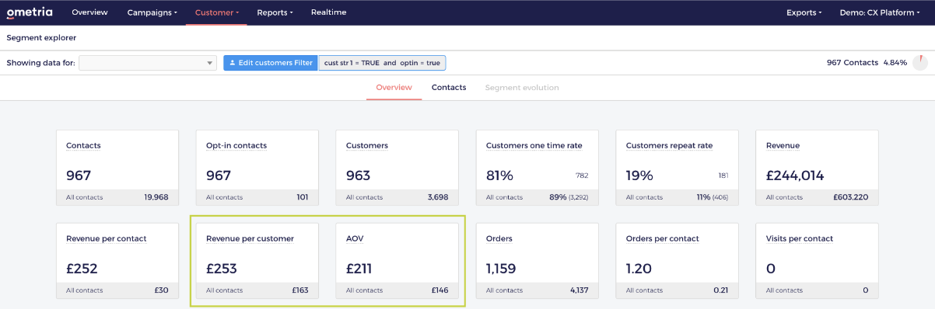The image size is (935, 309).
Task: Click the 'Revenue' card title
Action: pyautogui.click(x=783, y=145)
